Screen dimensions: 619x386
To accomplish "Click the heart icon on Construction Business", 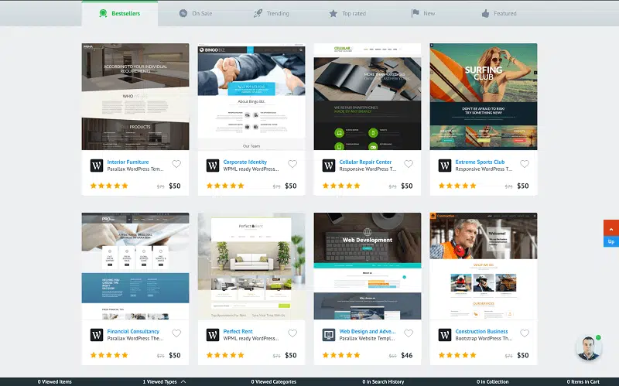I will pos(525,334).
